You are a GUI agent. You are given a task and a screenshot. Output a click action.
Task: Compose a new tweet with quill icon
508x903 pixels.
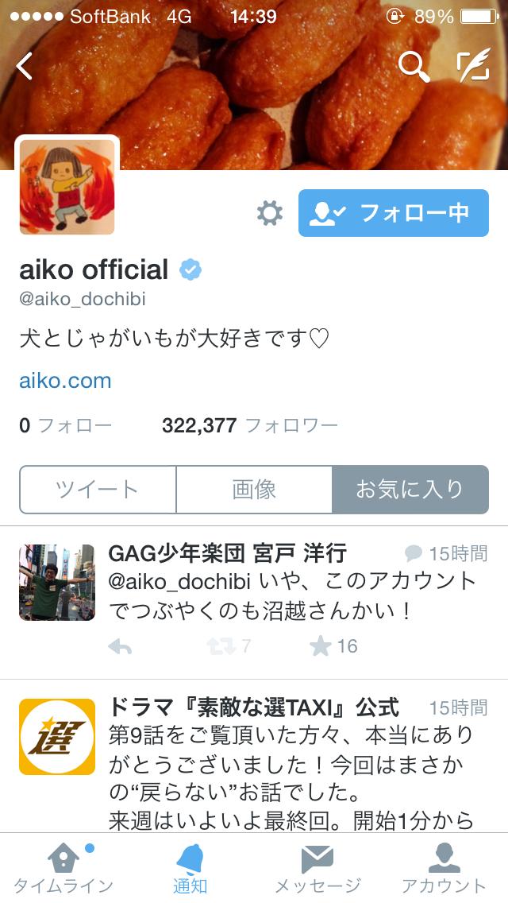[x=474, y=66]
